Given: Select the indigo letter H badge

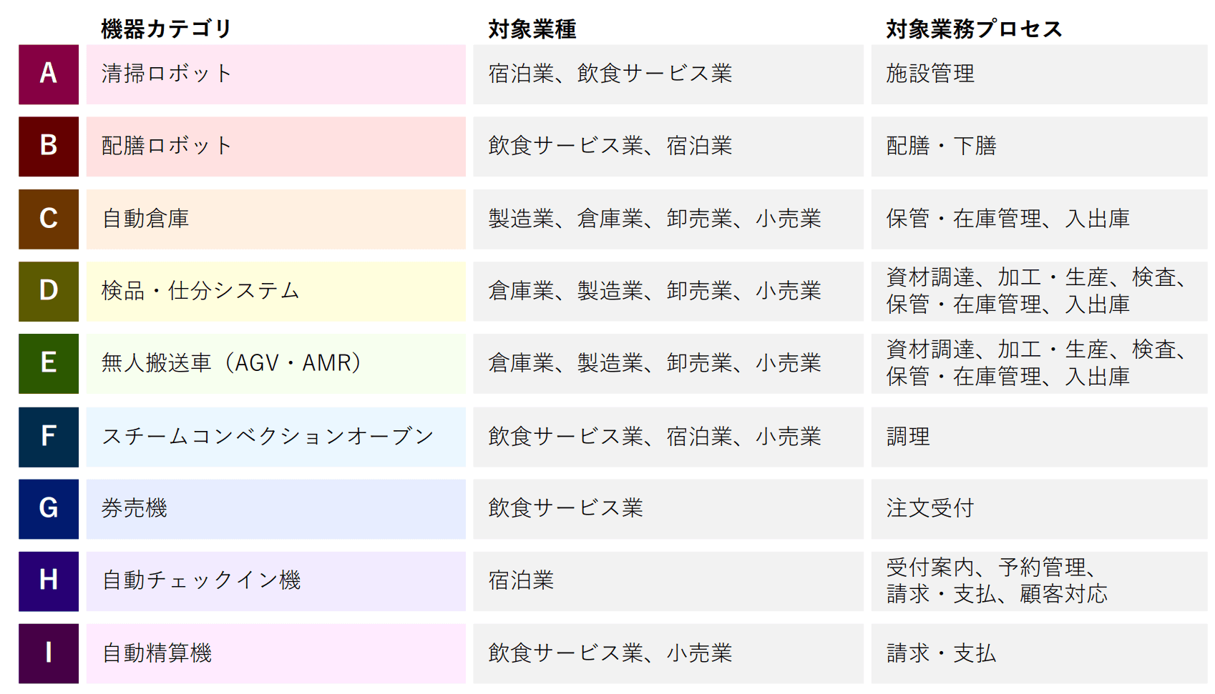Looking at the screenshot, I should tap(49, 581).
